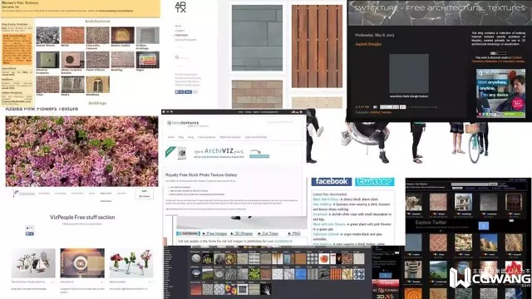This screenshot has width=532, height=299.
Task: Select the blue water texture thumbnail
Action: coord(300,274)
